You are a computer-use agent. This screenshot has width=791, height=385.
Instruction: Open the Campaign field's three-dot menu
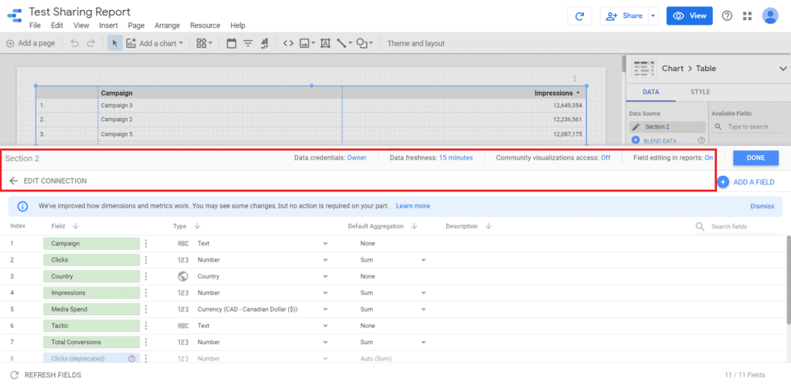click(146, 243)
